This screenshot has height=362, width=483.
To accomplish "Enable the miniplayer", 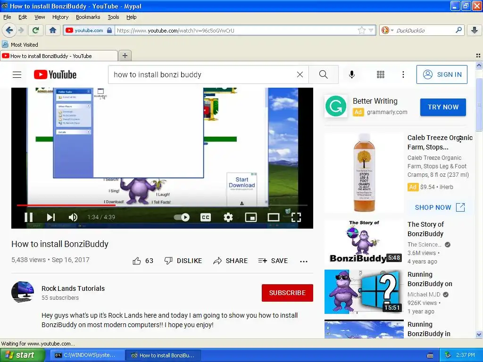I will [x=251, y=217].
